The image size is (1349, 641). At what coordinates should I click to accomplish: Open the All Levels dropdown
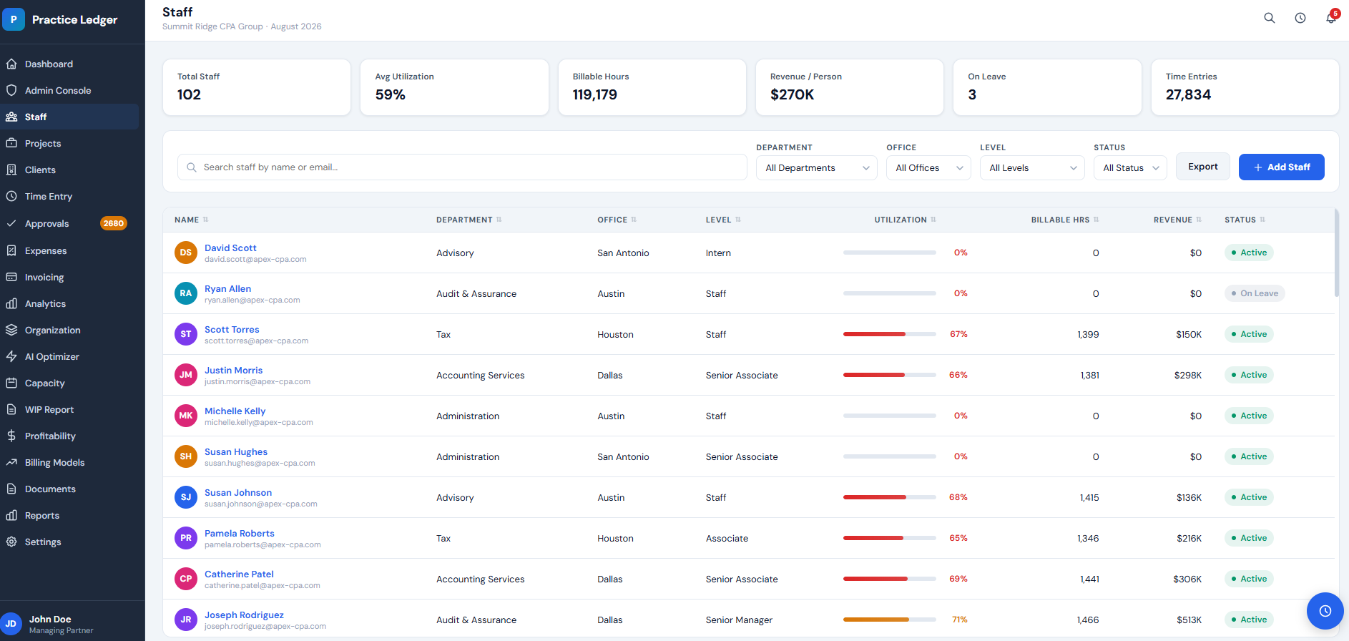1032,168
